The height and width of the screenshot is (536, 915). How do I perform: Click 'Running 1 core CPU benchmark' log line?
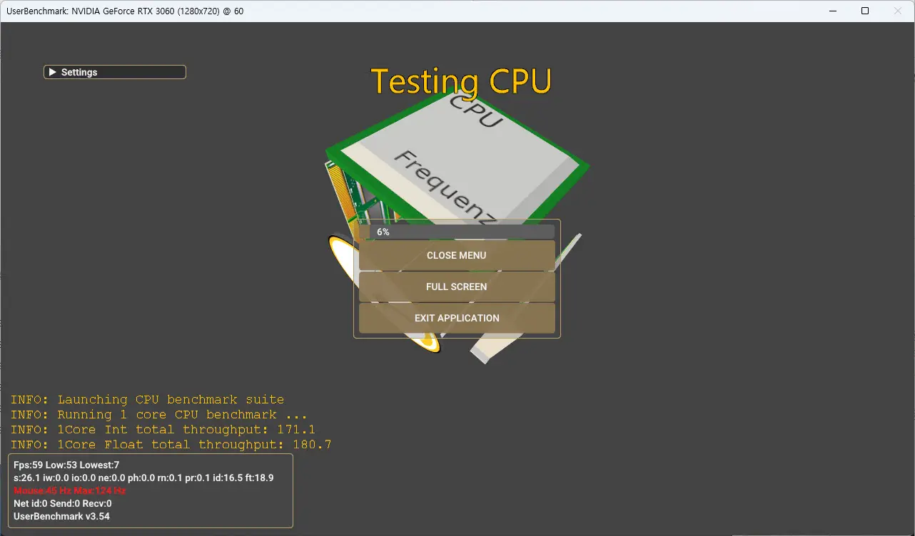tap(158, 415)
